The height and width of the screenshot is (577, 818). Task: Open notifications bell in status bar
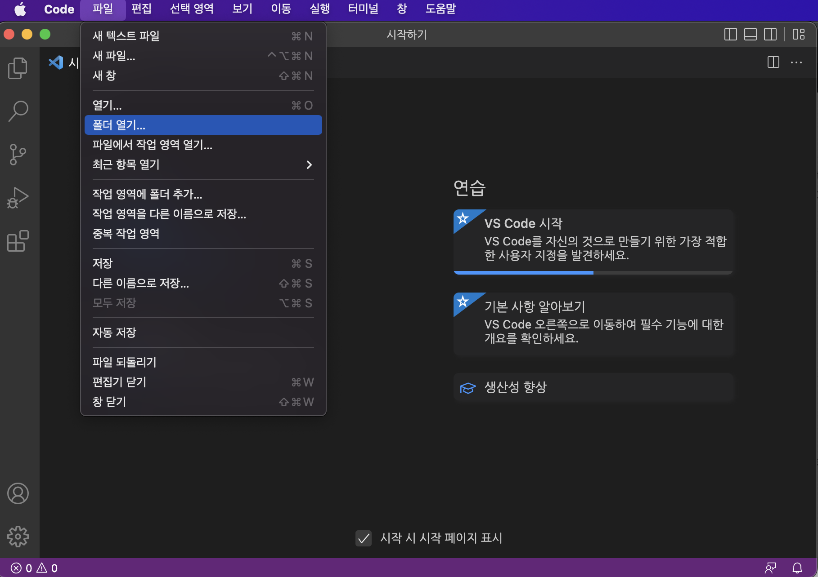797,568
